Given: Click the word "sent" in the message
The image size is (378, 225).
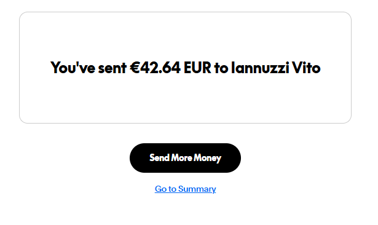Looking at the screenshot, I should pos(112,68).
